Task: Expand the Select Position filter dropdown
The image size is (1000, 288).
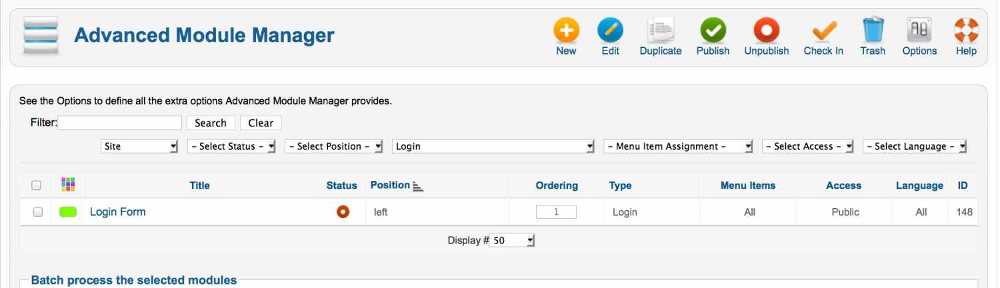Action: click(x=333, y=146)
